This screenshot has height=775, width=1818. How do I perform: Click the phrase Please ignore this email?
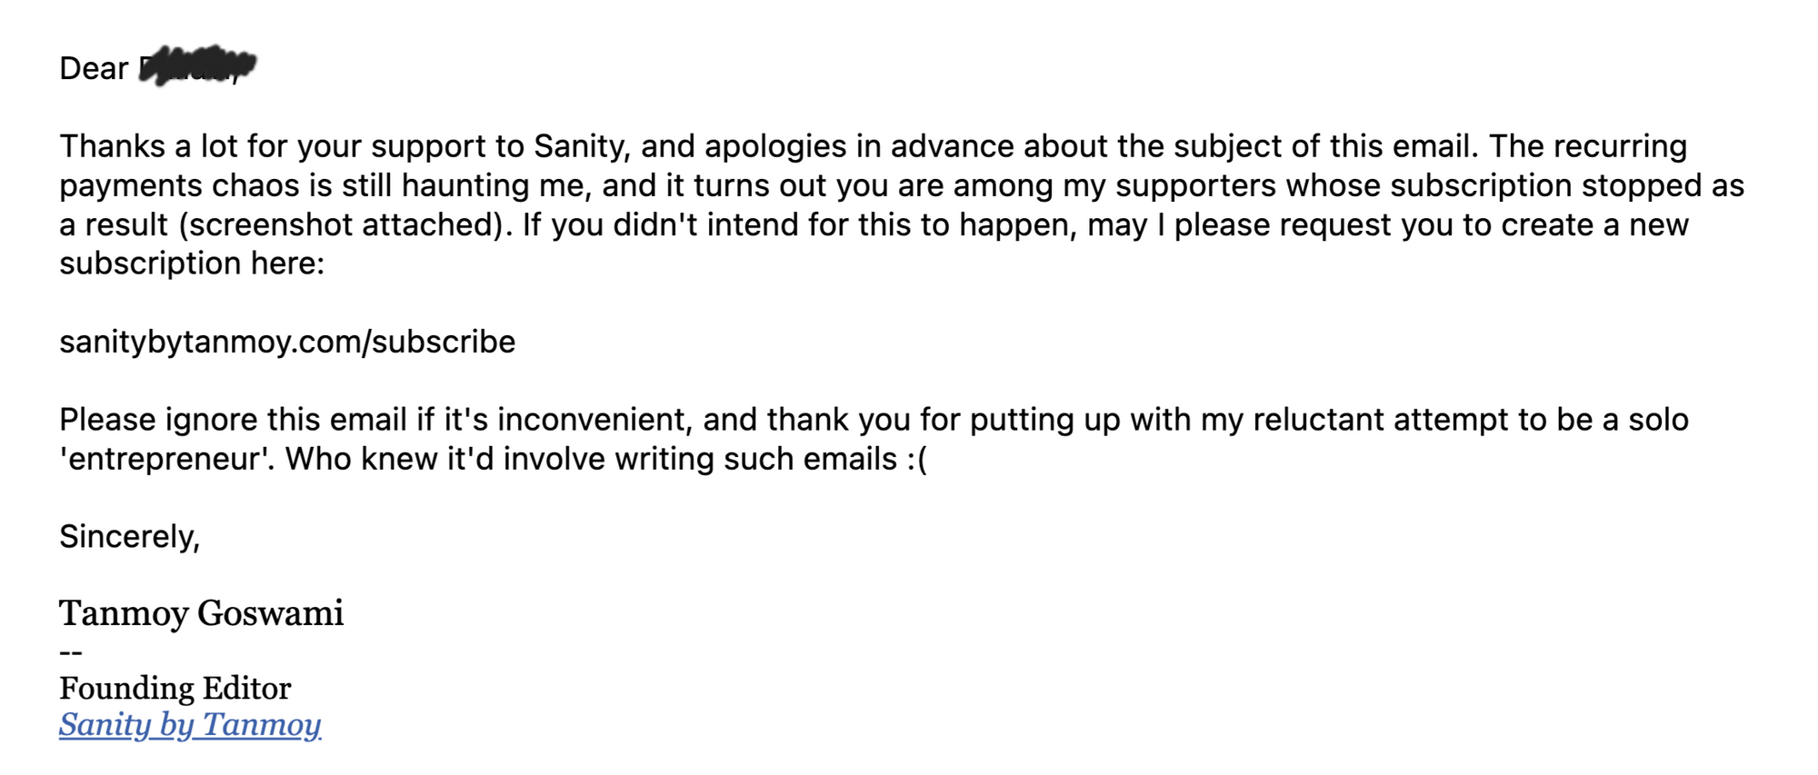[233, 420]
